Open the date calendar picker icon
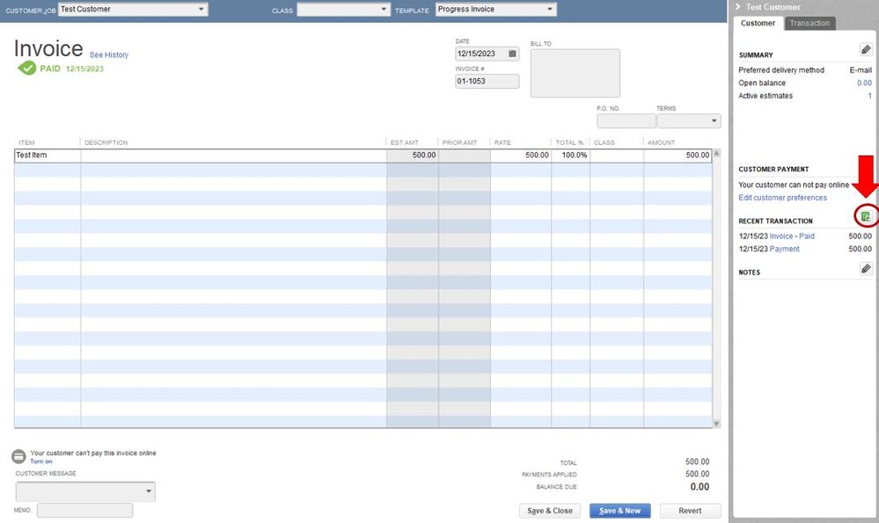This screenshot has width=879, height=523. [x=512, y=54]
